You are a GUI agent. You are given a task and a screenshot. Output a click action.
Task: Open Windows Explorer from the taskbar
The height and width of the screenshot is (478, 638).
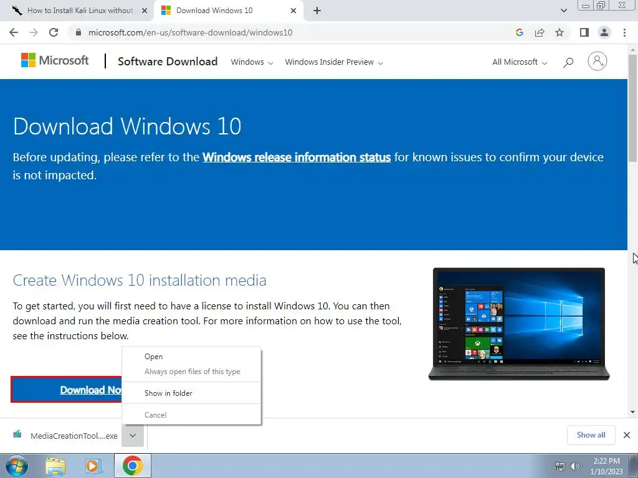(x=55, y=466)
